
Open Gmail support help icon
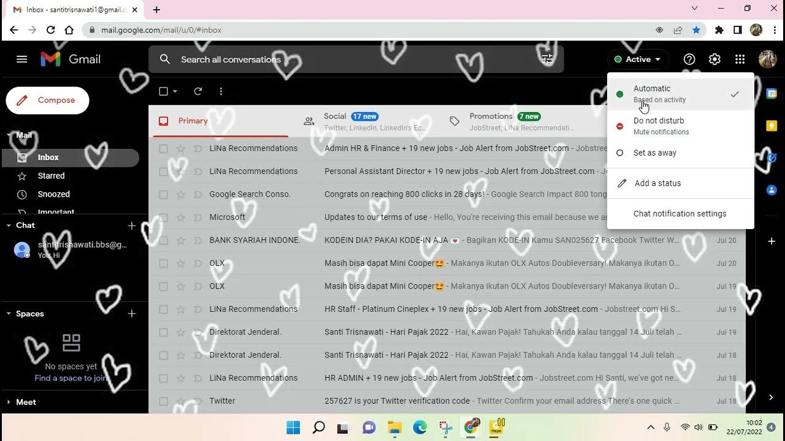pyautogui.click(x=689, y=59)
